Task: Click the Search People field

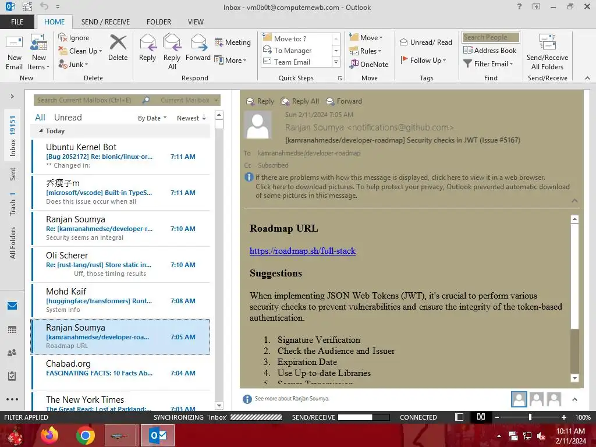Action: [491, 37]
